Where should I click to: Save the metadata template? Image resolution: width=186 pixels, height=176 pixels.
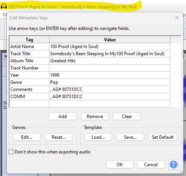[x=130, y=137]
